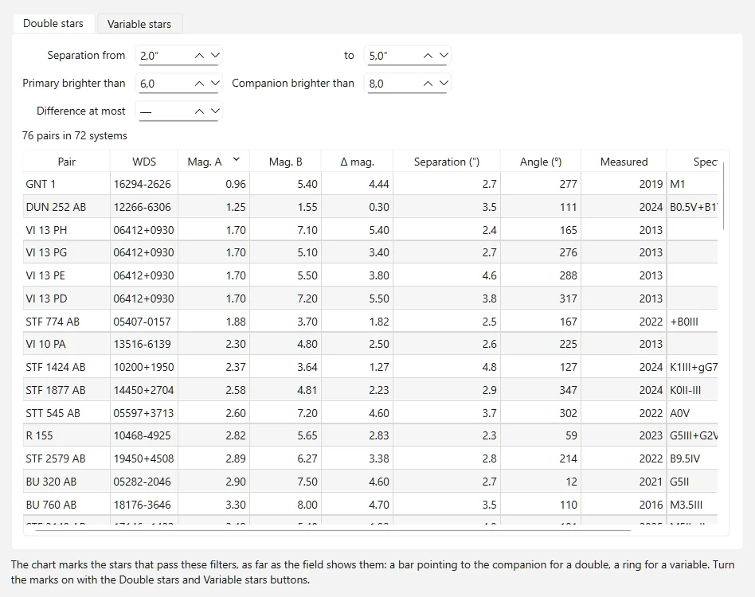Decrease the Separation from value
This screenshot has height=597, width=755.
coord(215,56)
